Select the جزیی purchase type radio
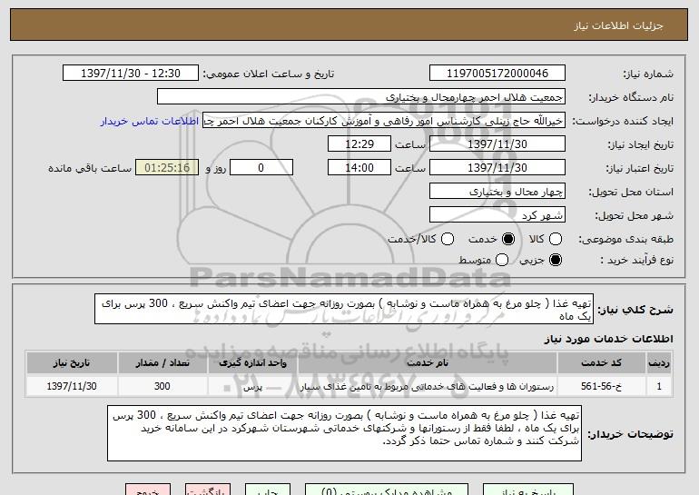This screenshot has width=699, height=495. [x=555, y=260]
